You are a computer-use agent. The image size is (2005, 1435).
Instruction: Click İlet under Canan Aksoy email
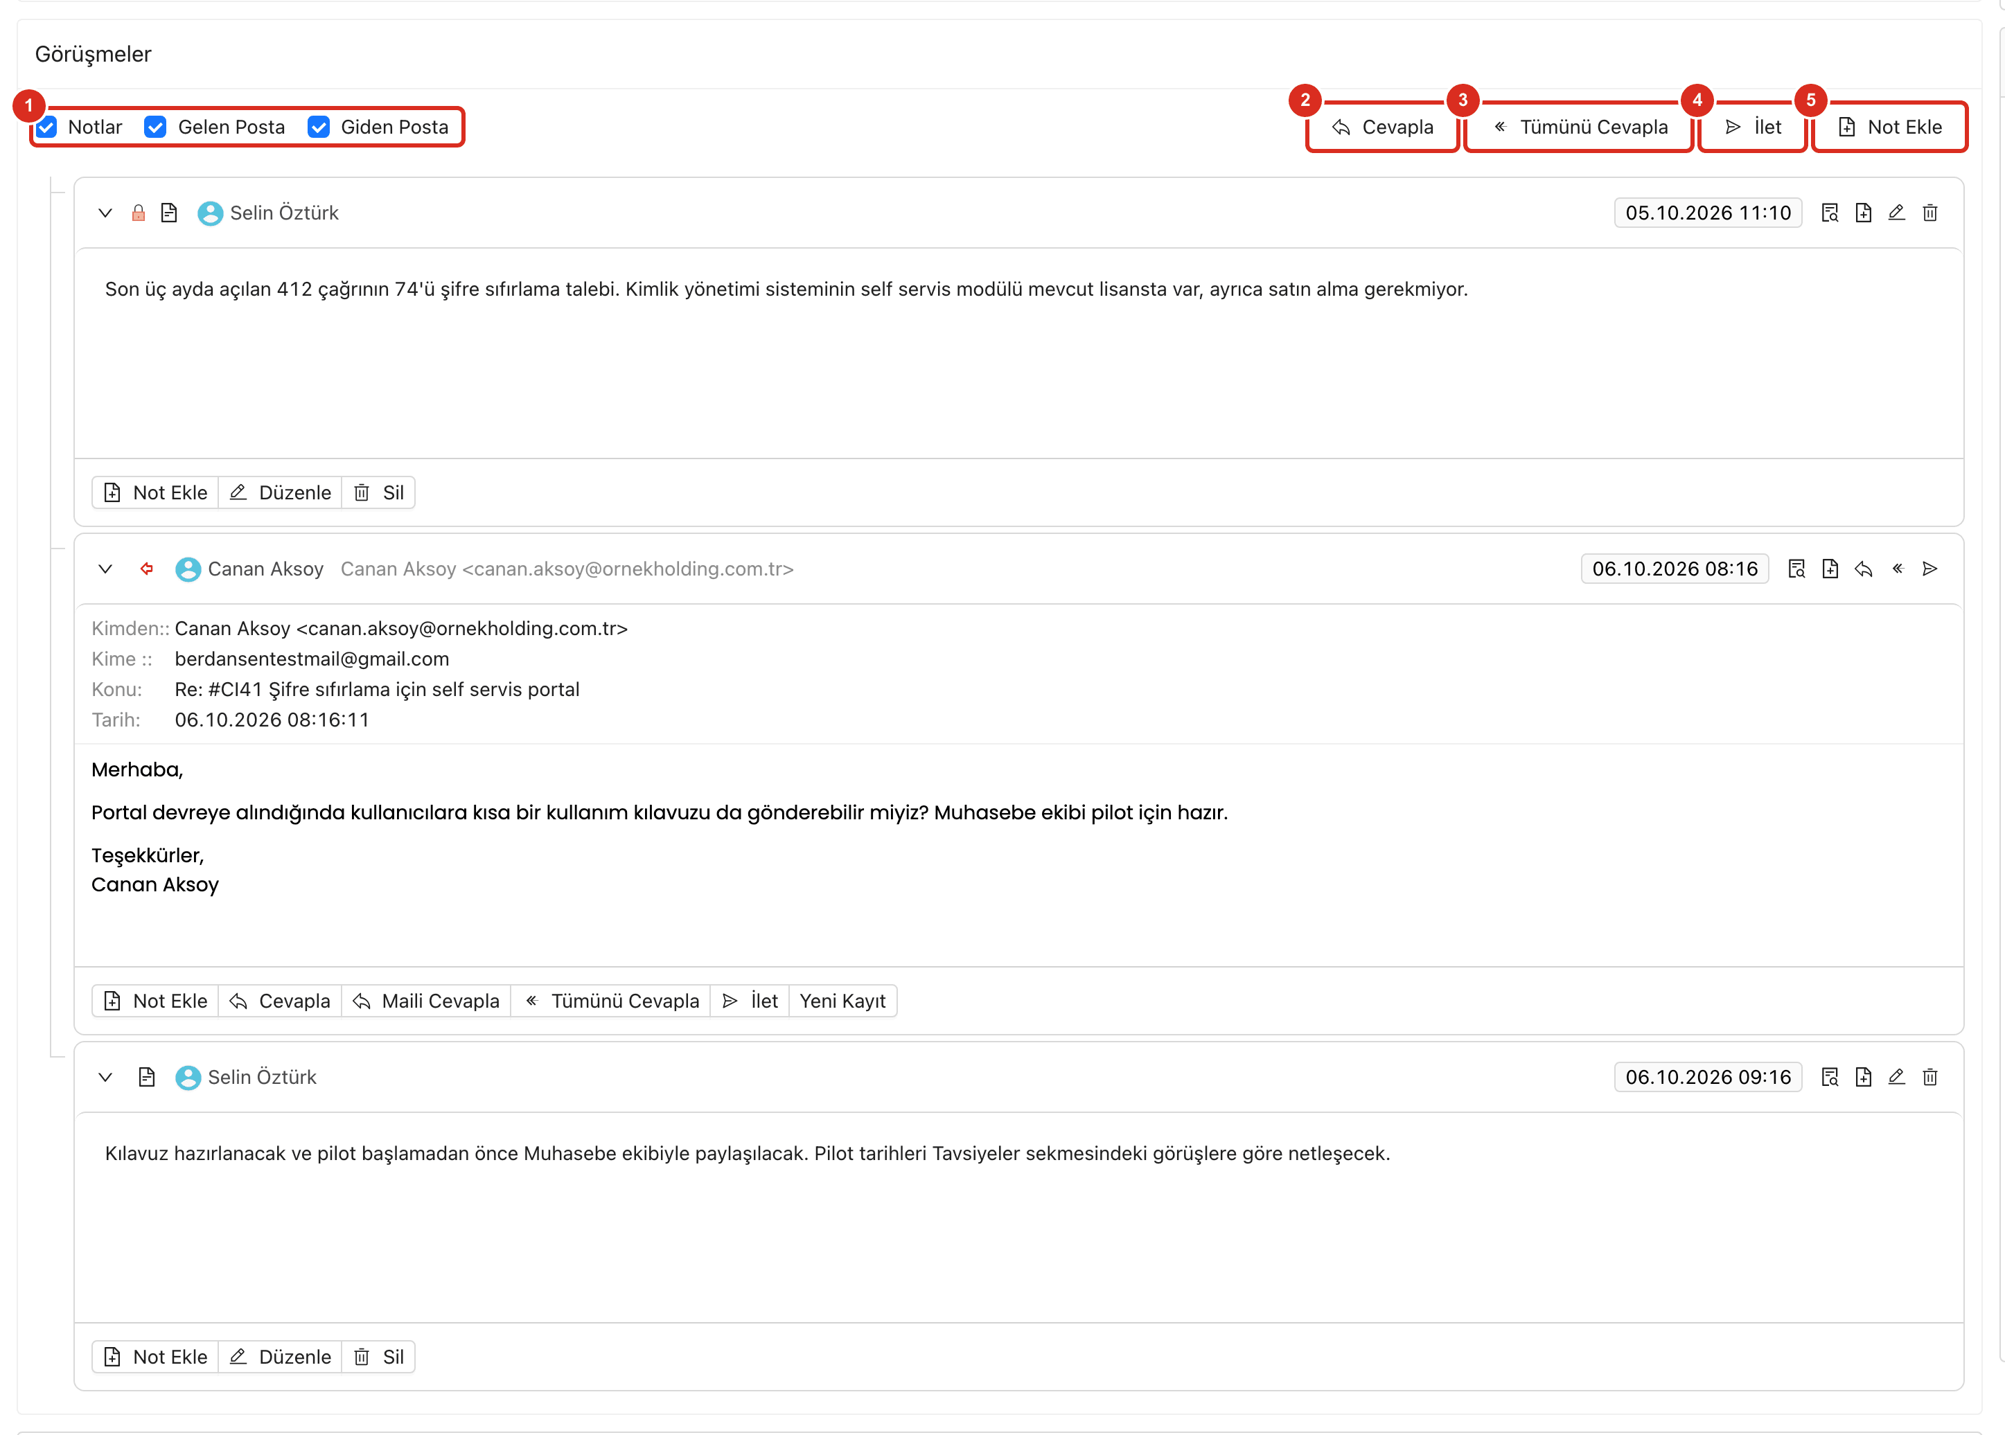(x=750, y=1001)
